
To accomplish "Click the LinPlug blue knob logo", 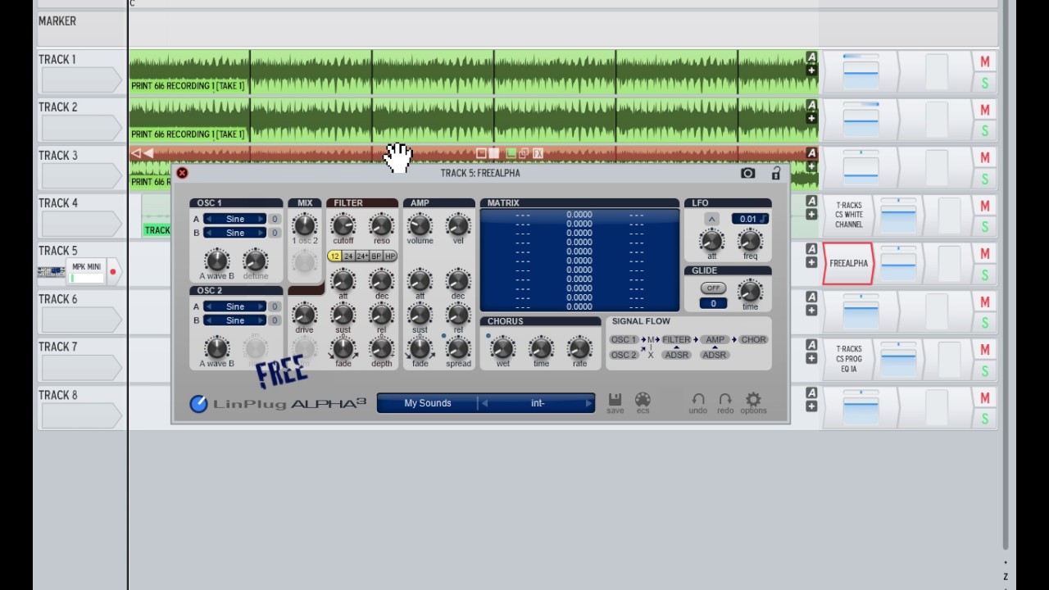I will pos(198,403).
